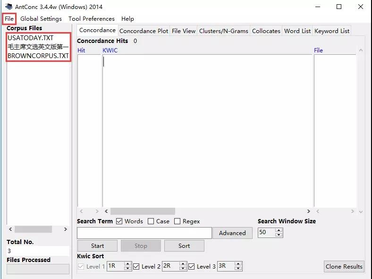Open the Help menu
The width and height of the screenshot is (372, 279).
127,19
